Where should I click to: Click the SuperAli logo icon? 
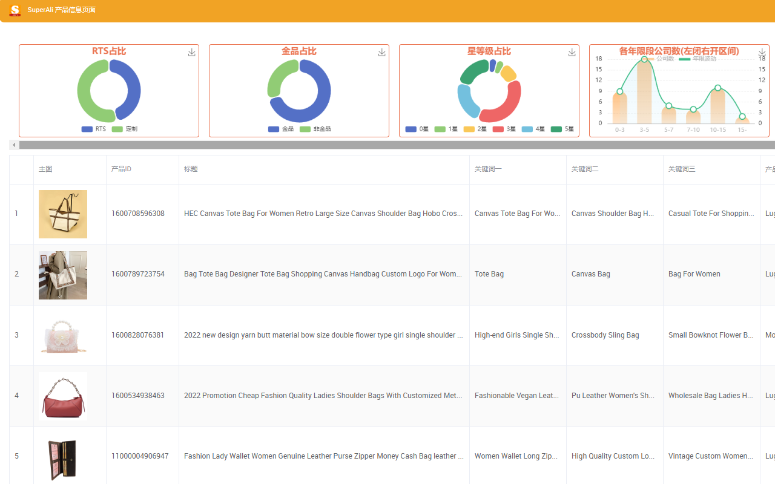pyautogui.click(x=15, y=10)
